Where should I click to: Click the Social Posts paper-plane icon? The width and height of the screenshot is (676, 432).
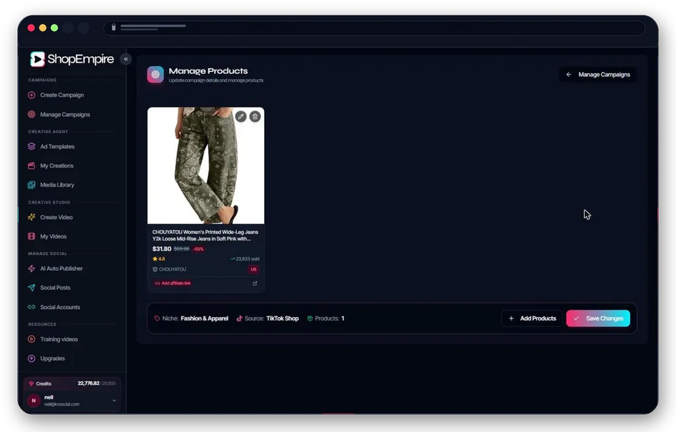[32, 287]
